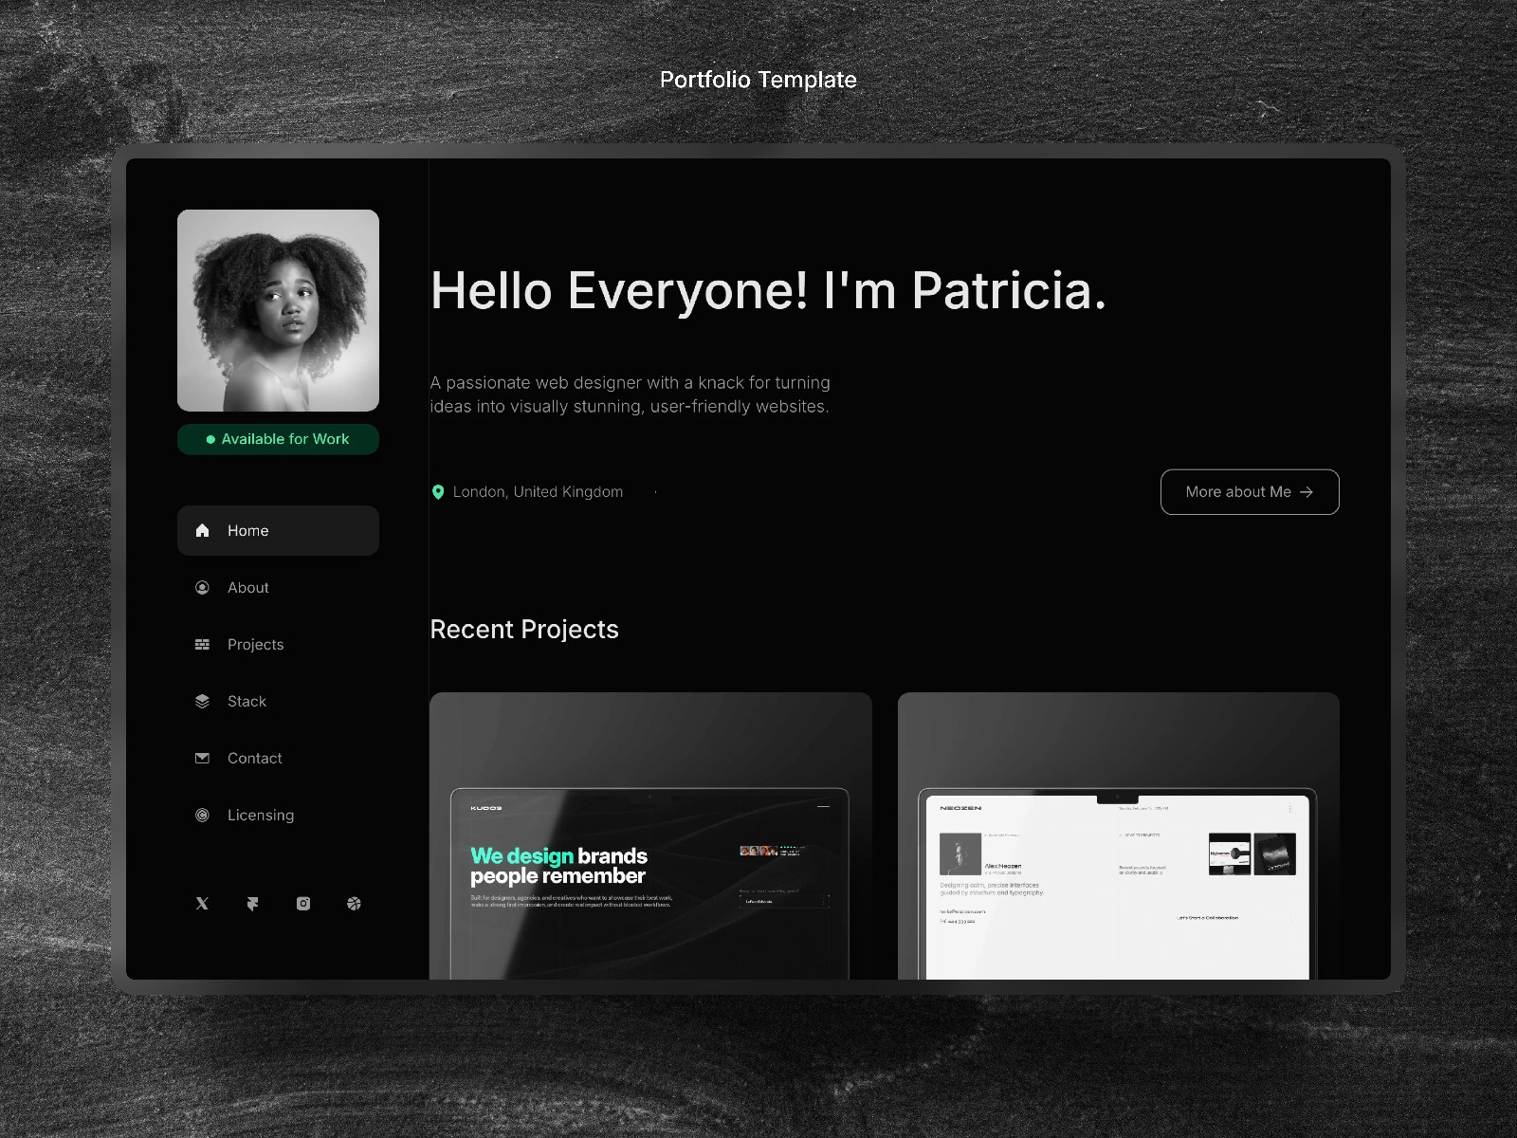Select Licensing in the sidebar
Image resolution: width=1517 pixels, height=1138 pixels.
pyautogui.click(x=278, y=815)
